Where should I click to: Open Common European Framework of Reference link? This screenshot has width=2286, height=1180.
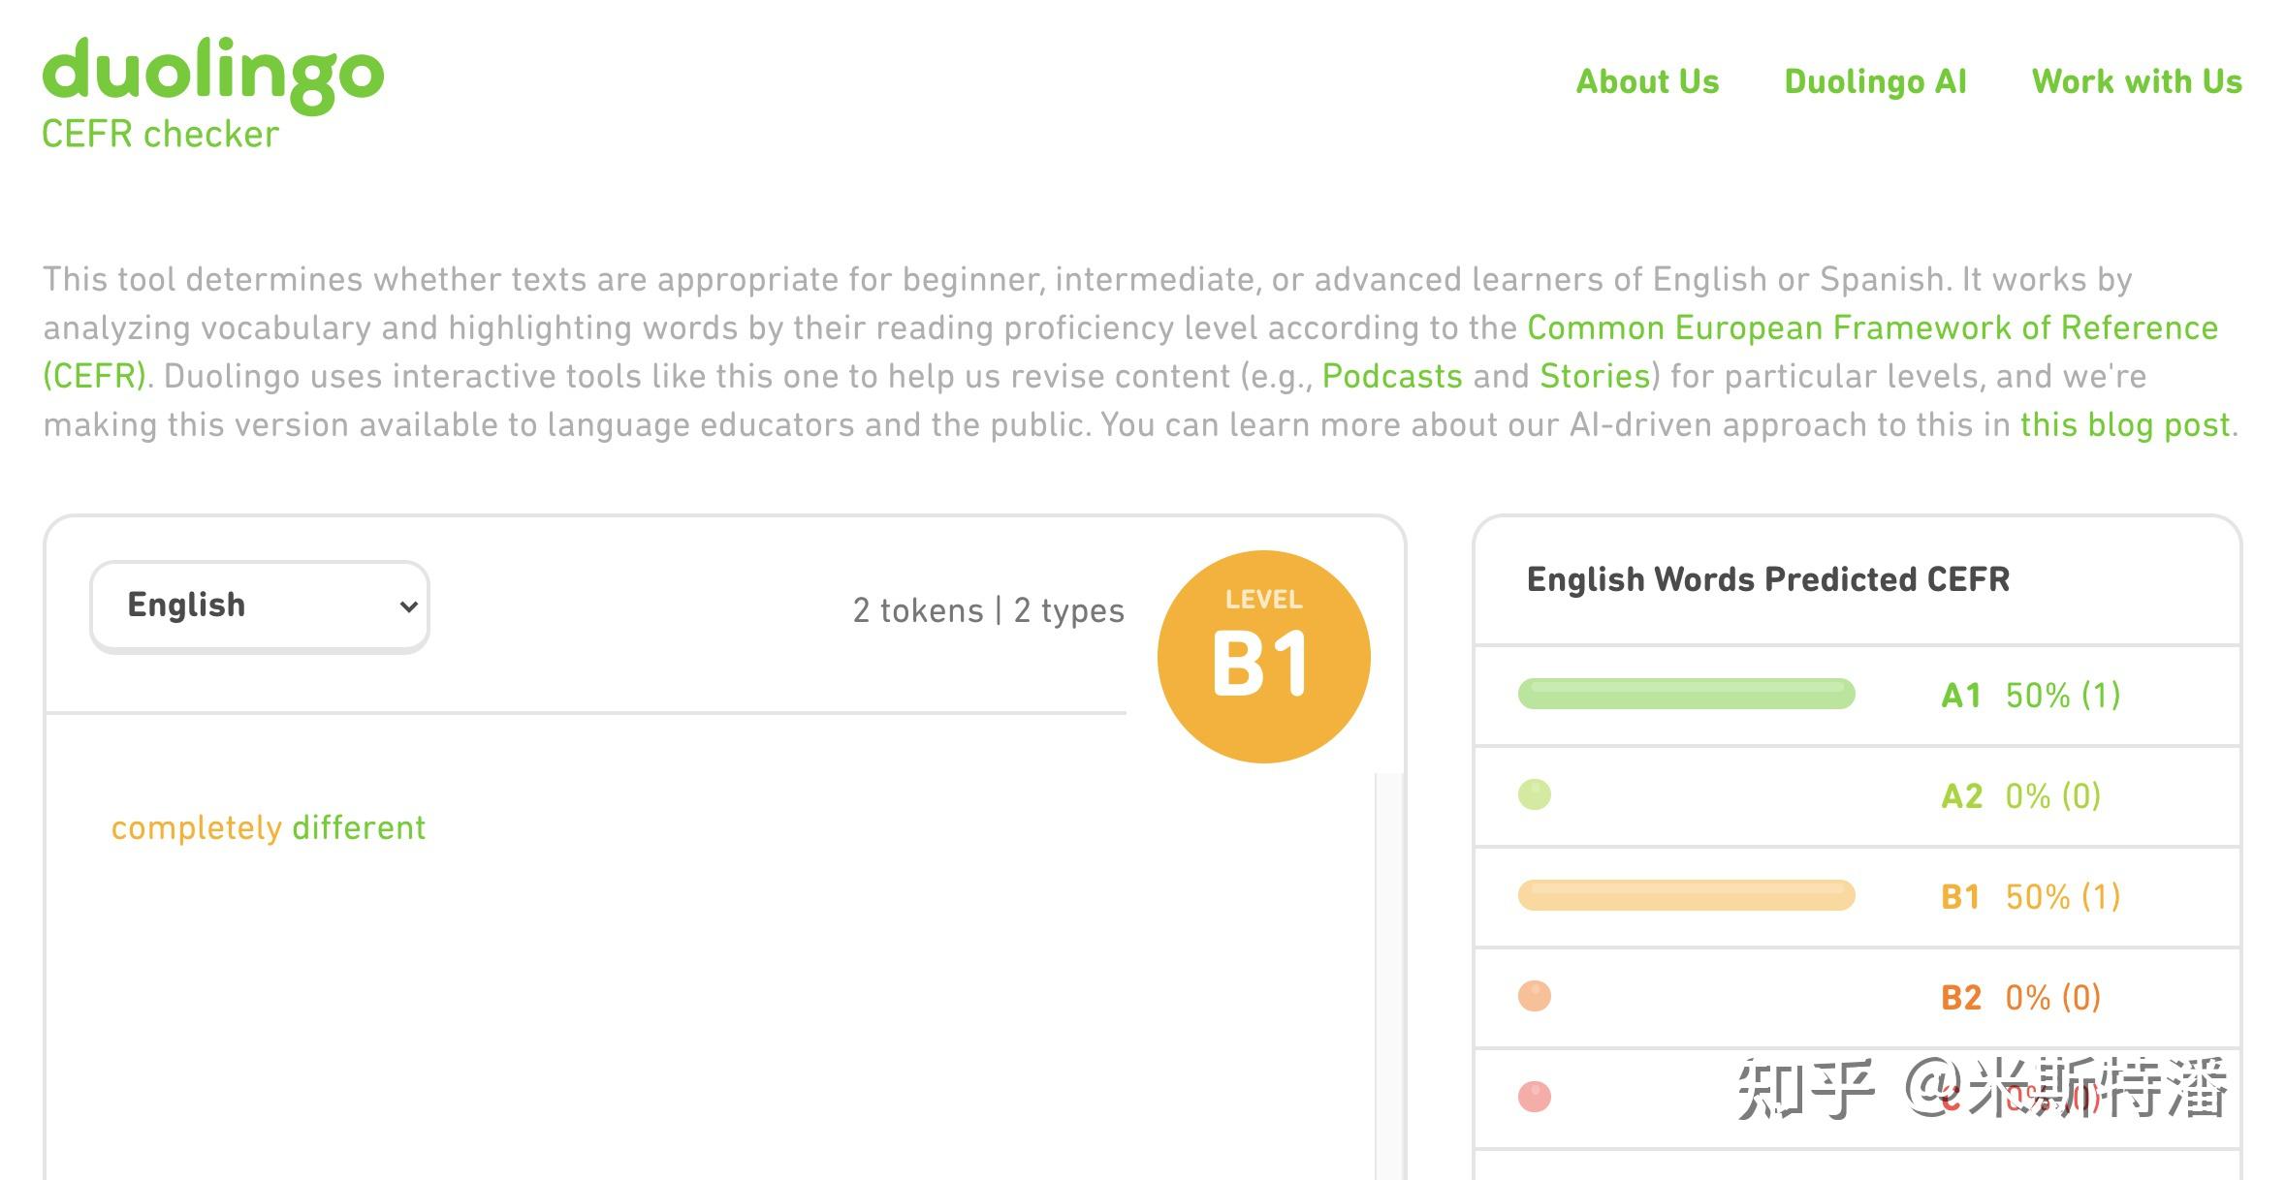[x=1872, y=327]
